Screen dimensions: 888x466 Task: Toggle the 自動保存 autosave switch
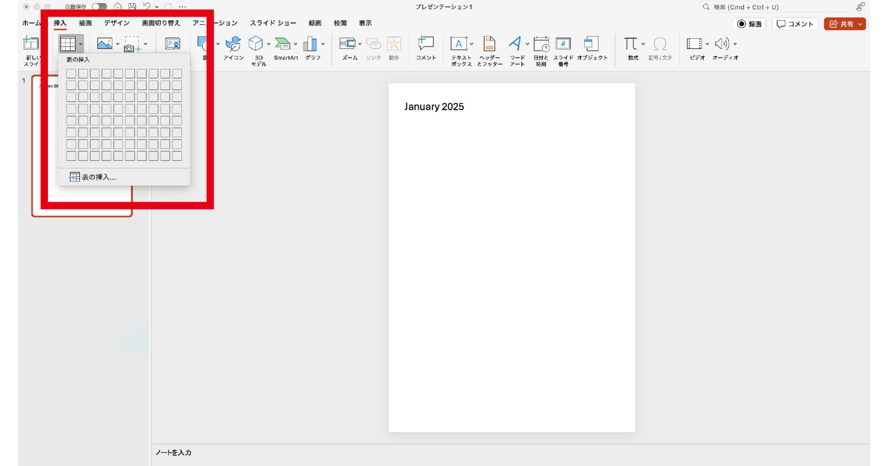tap(99, 6)
